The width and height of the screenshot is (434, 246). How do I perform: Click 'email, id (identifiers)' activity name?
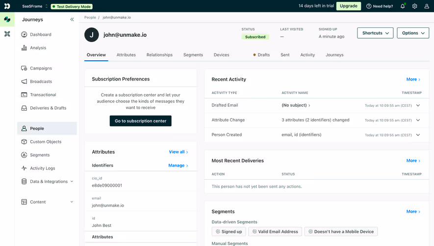(x=302, y=134)
